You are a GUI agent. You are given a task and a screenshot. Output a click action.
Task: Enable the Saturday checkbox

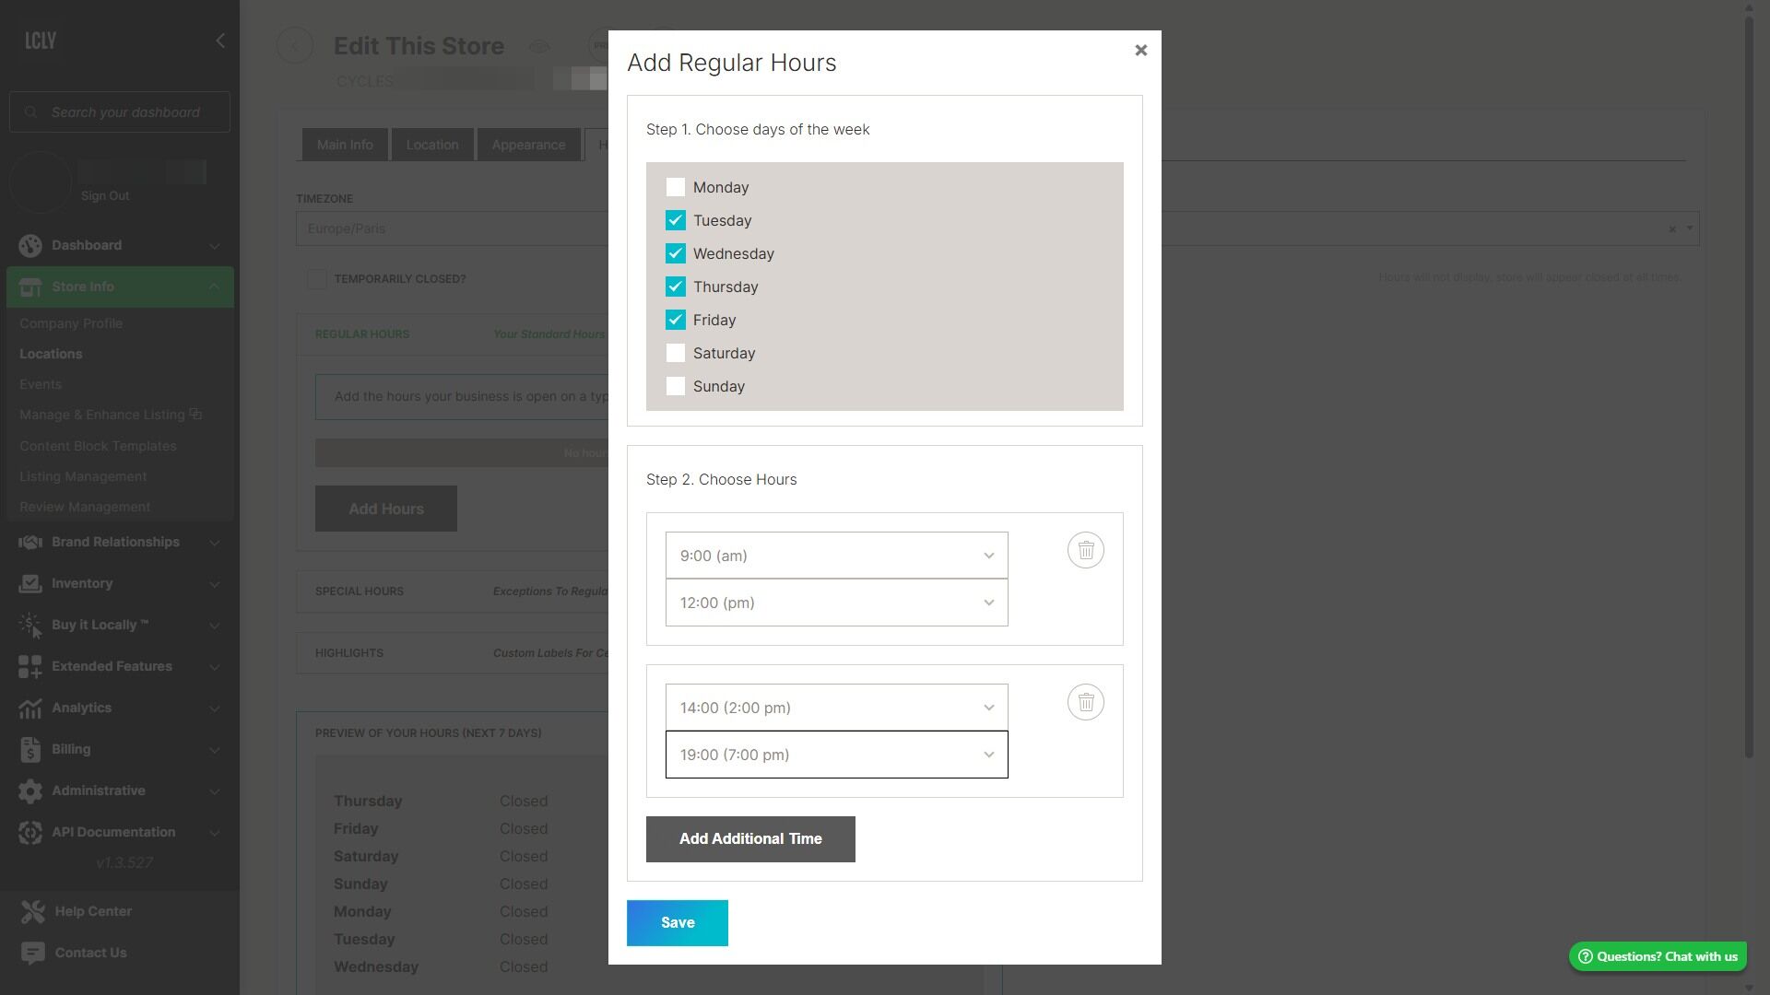[675, 353]
